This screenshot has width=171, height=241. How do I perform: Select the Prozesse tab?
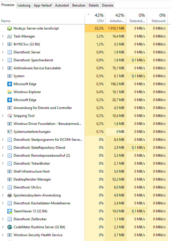coord(8,5)
